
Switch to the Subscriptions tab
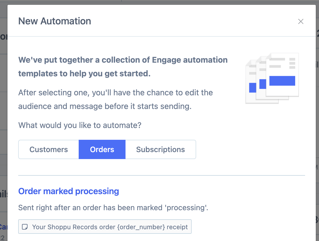click(x=160, y=149)
